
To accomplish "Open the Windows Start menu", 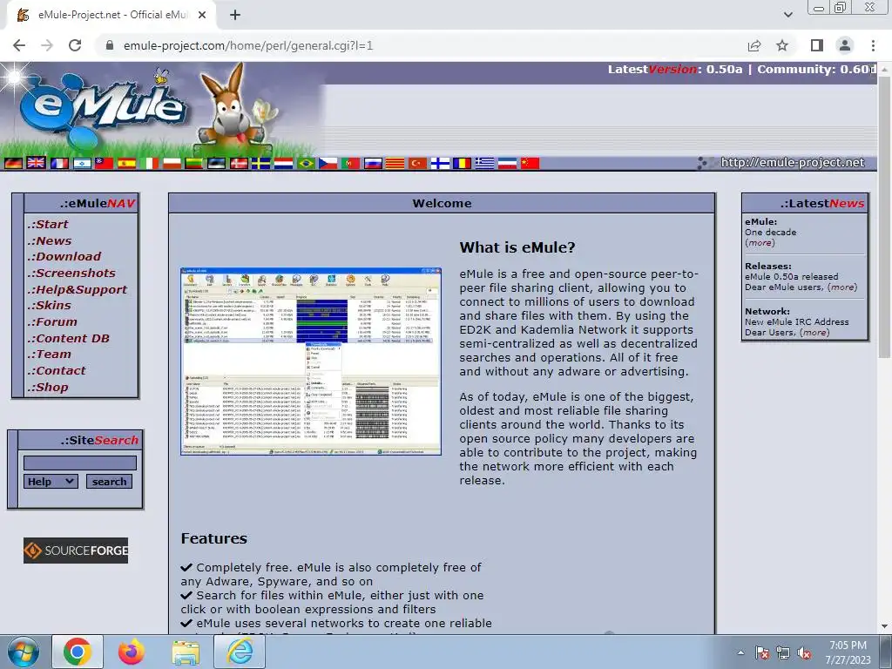I will (x=22, y=652).
